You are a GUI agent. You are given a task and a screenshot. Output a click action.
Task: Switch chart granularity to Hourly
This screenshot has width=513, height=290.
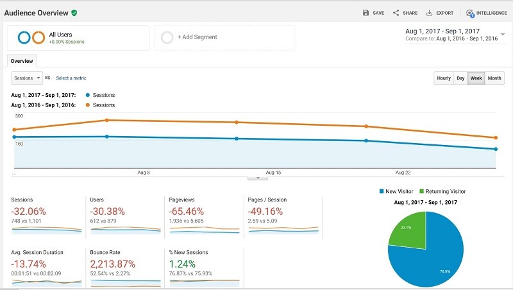click(443, 78)
